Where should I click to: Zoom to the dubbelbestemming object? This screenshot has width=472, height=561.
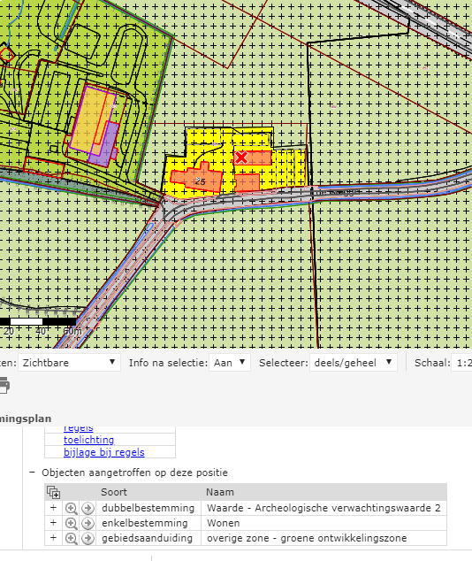point(71,508)
